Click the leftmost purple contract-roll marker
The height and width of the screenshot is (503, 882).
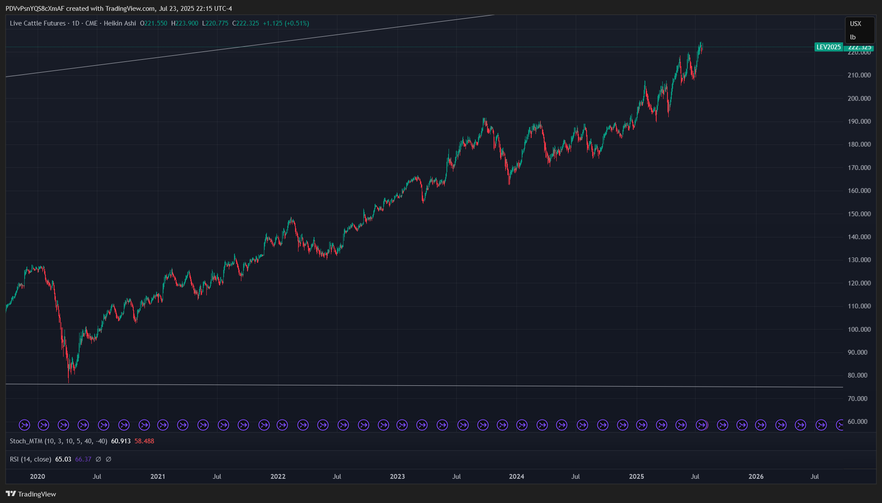(x=25, y=425)
